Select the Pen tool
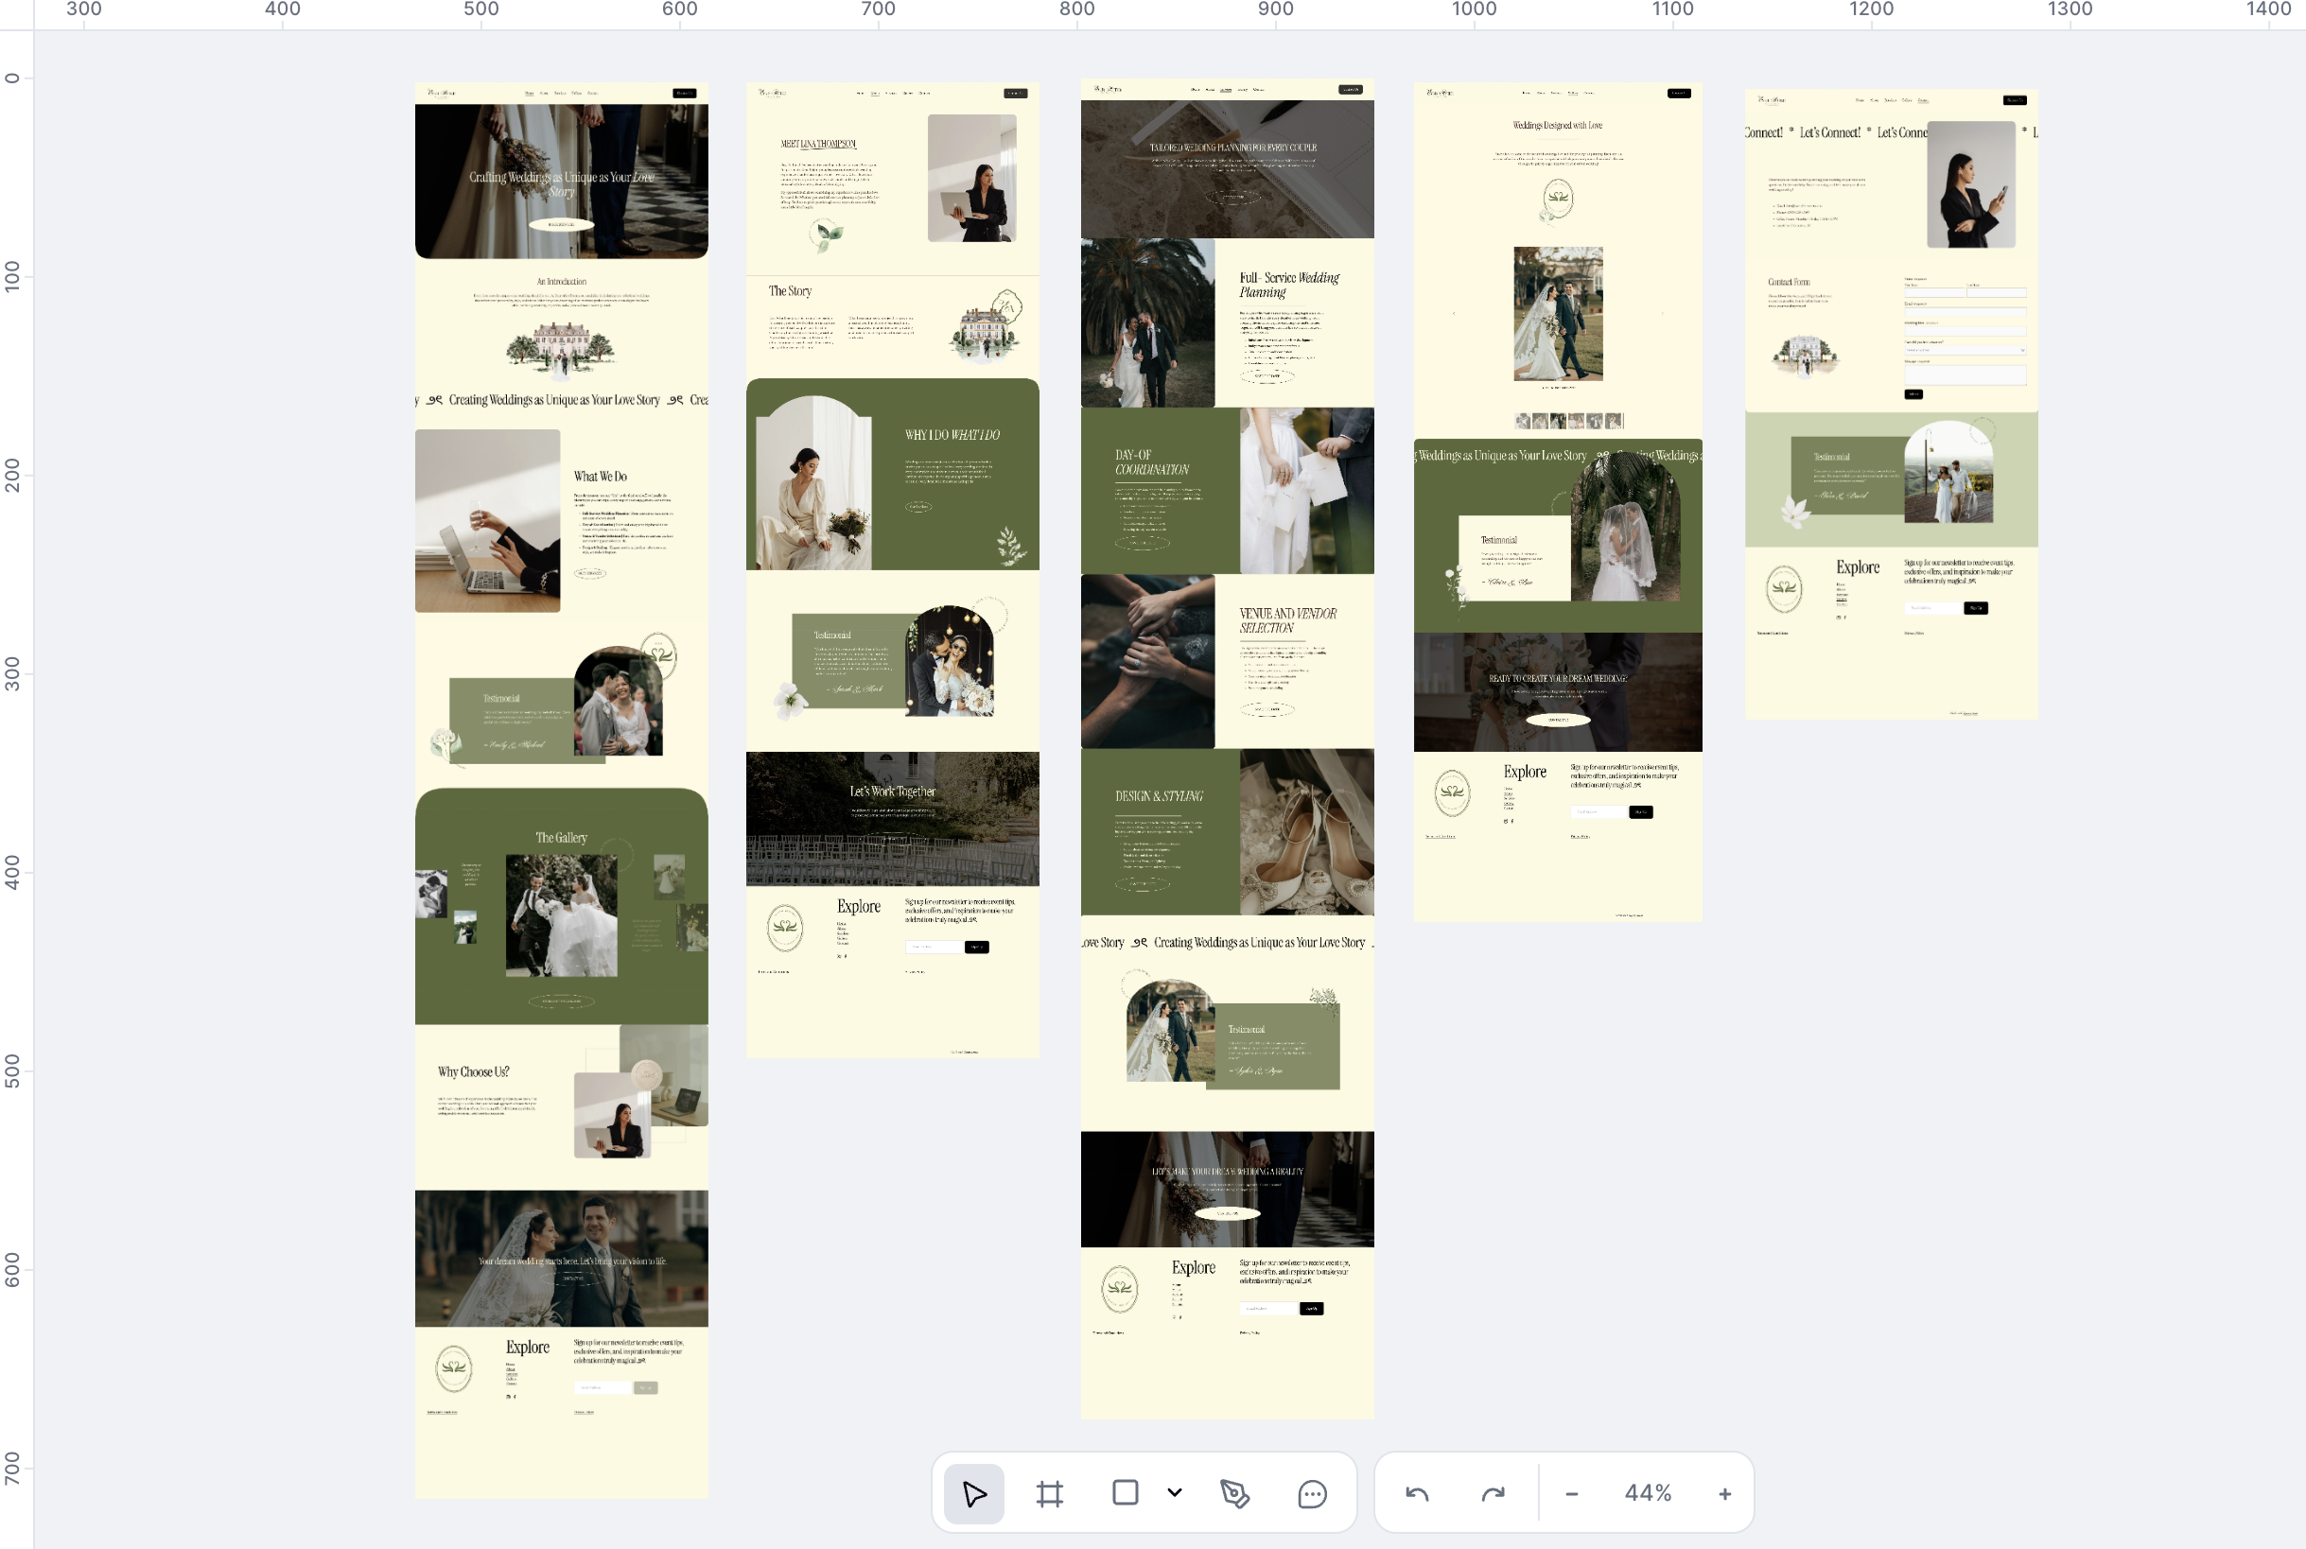Screen dimensions: 2306x1549 click(x=1234, y=1492)
